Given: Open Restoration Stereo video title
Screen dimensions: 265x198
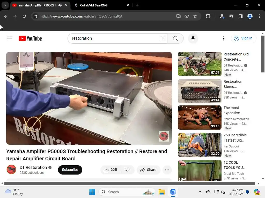Looking at the screenshot, I should [x=233, y=84].
